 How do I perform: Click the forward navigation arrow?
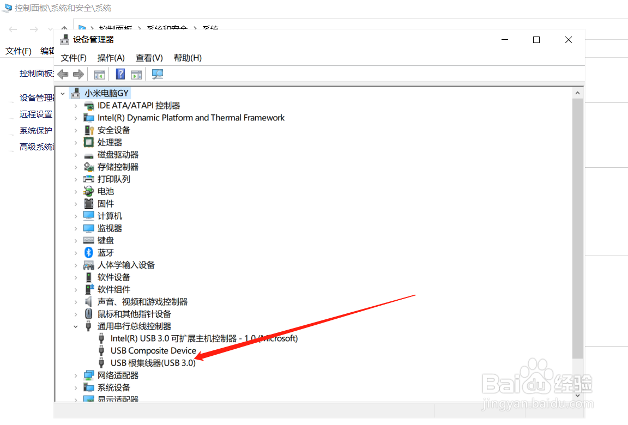pyautogui.click(x=78, y=74)
